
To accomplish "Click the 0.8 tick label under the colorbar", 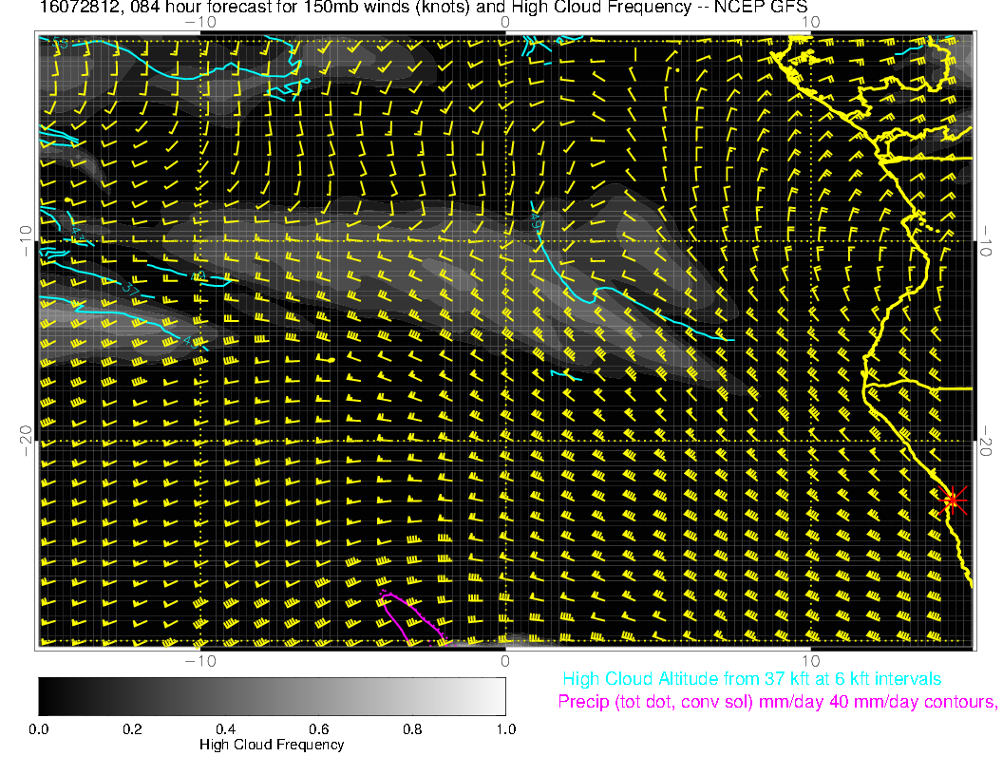I will 411,729.
